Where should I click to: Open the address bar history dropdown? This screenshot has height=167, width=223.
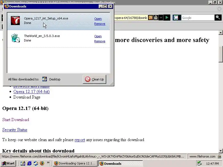(161, 18)
